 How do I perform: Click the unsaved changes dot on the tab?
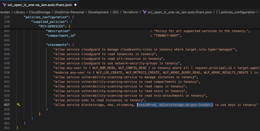coord(76,5)
